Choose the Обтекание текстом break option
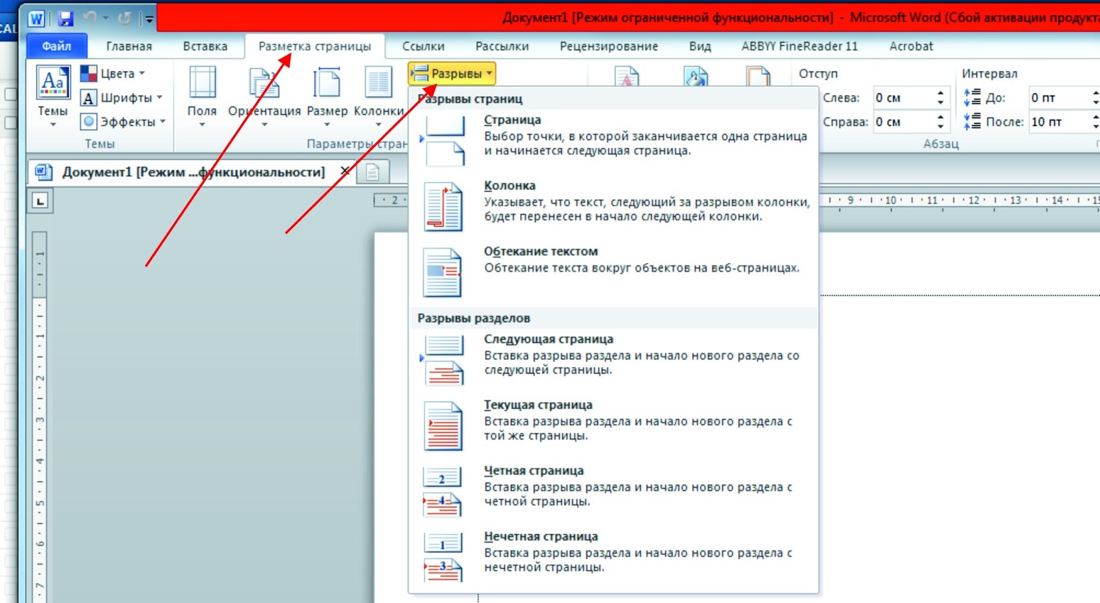This screenshot has width=1100, height=603. (x=613, y=273)
